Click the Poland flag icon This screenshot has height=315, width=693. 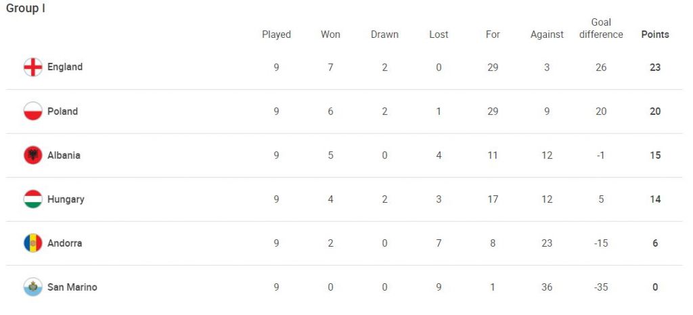[x=32, y=111]
